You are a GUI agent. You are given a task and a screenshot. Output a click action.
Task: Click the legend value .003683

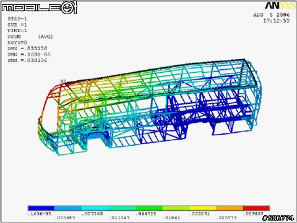65,217
